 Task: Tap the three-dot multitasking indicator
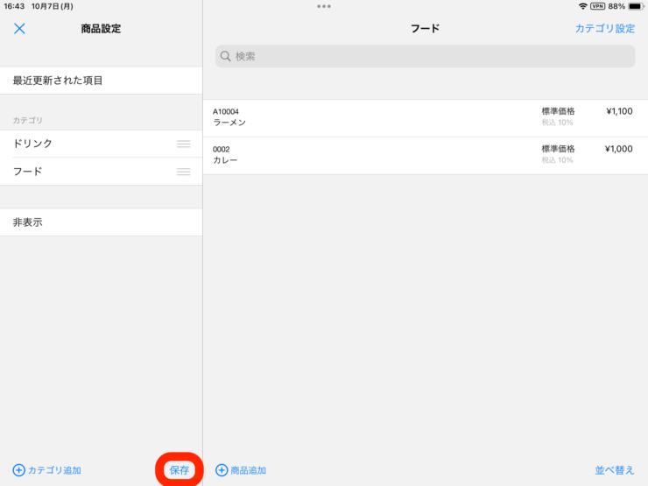tap(324, 6)
